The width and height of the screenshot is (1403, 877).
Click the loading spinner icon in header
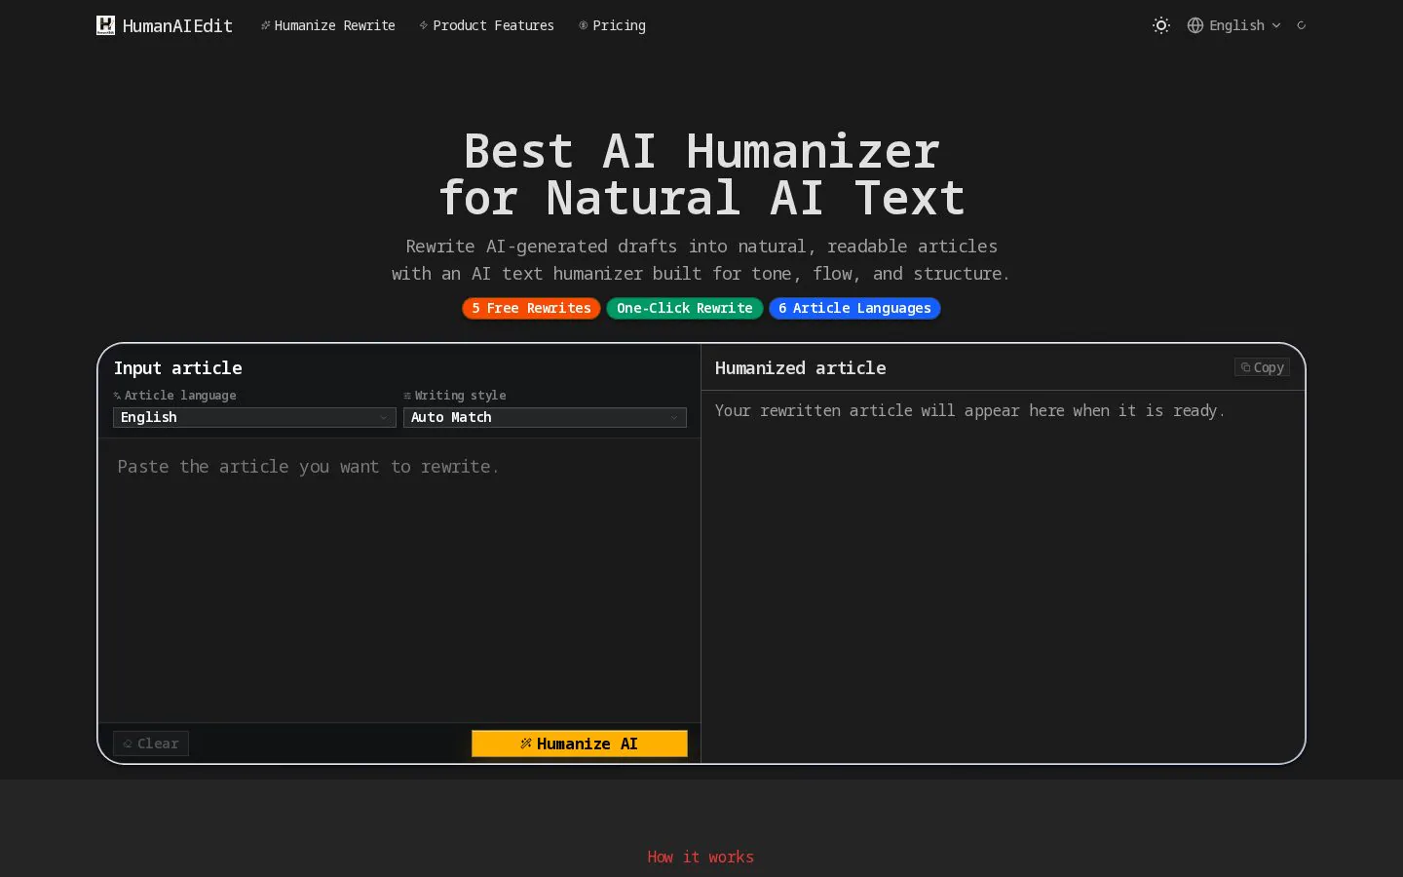coord(1301,25)
